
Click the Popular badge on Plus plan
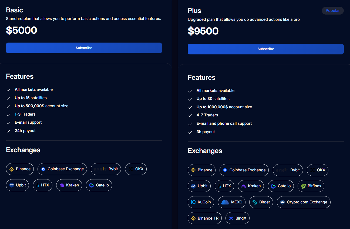coord(333,11)
